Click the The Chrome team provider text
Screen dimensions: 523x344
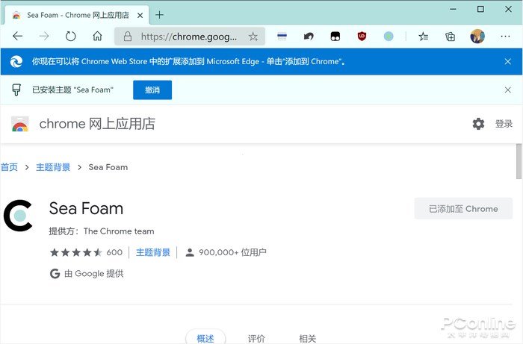tap(119, 231)
